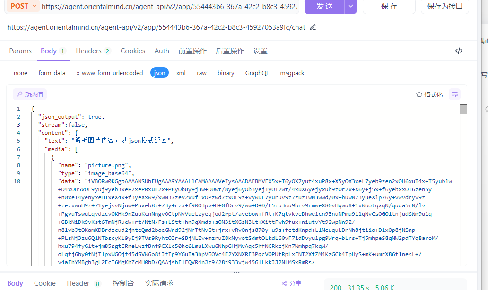The image size is (488, 290).
Task: Format the JSON body with 格式化
Action: click(428, 94)
